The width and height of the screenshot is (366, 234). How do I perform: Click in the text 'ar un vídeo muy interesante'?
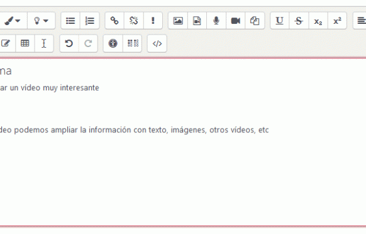(50, 88)
